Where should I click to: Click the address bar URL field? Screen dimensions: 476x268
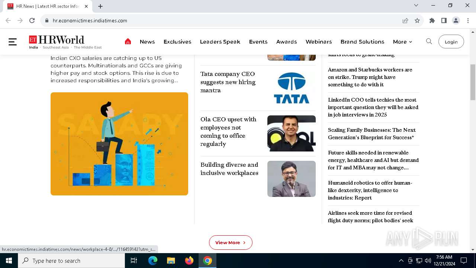(x=223, y=20)
